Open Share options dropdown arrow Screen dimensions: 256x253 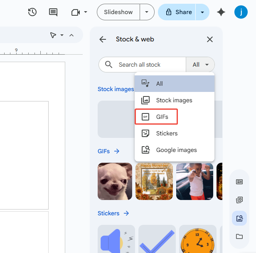click(x=202, y=12)
